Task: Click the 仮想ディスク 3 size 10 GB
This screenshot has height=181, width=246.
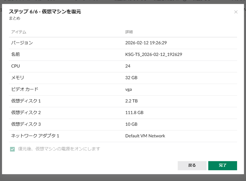Action: (131, 124)
